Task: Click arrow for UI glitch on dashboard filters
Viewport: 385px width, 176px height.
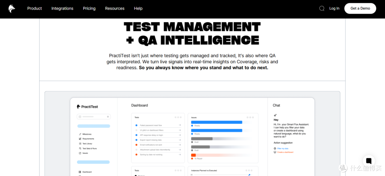Action: click(x=180, y=130)
